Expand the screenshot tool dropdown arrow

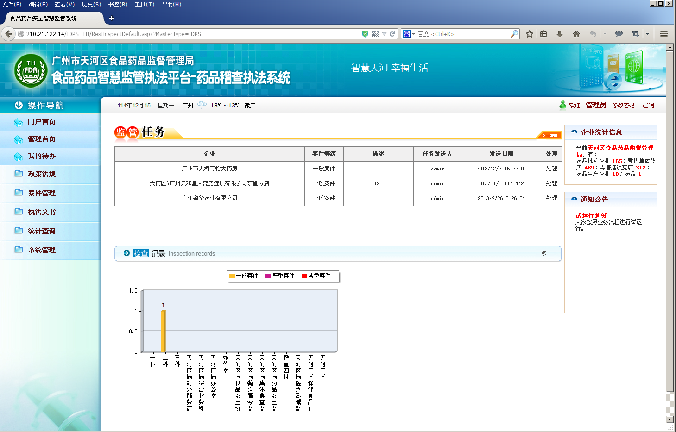pos(648,34)
